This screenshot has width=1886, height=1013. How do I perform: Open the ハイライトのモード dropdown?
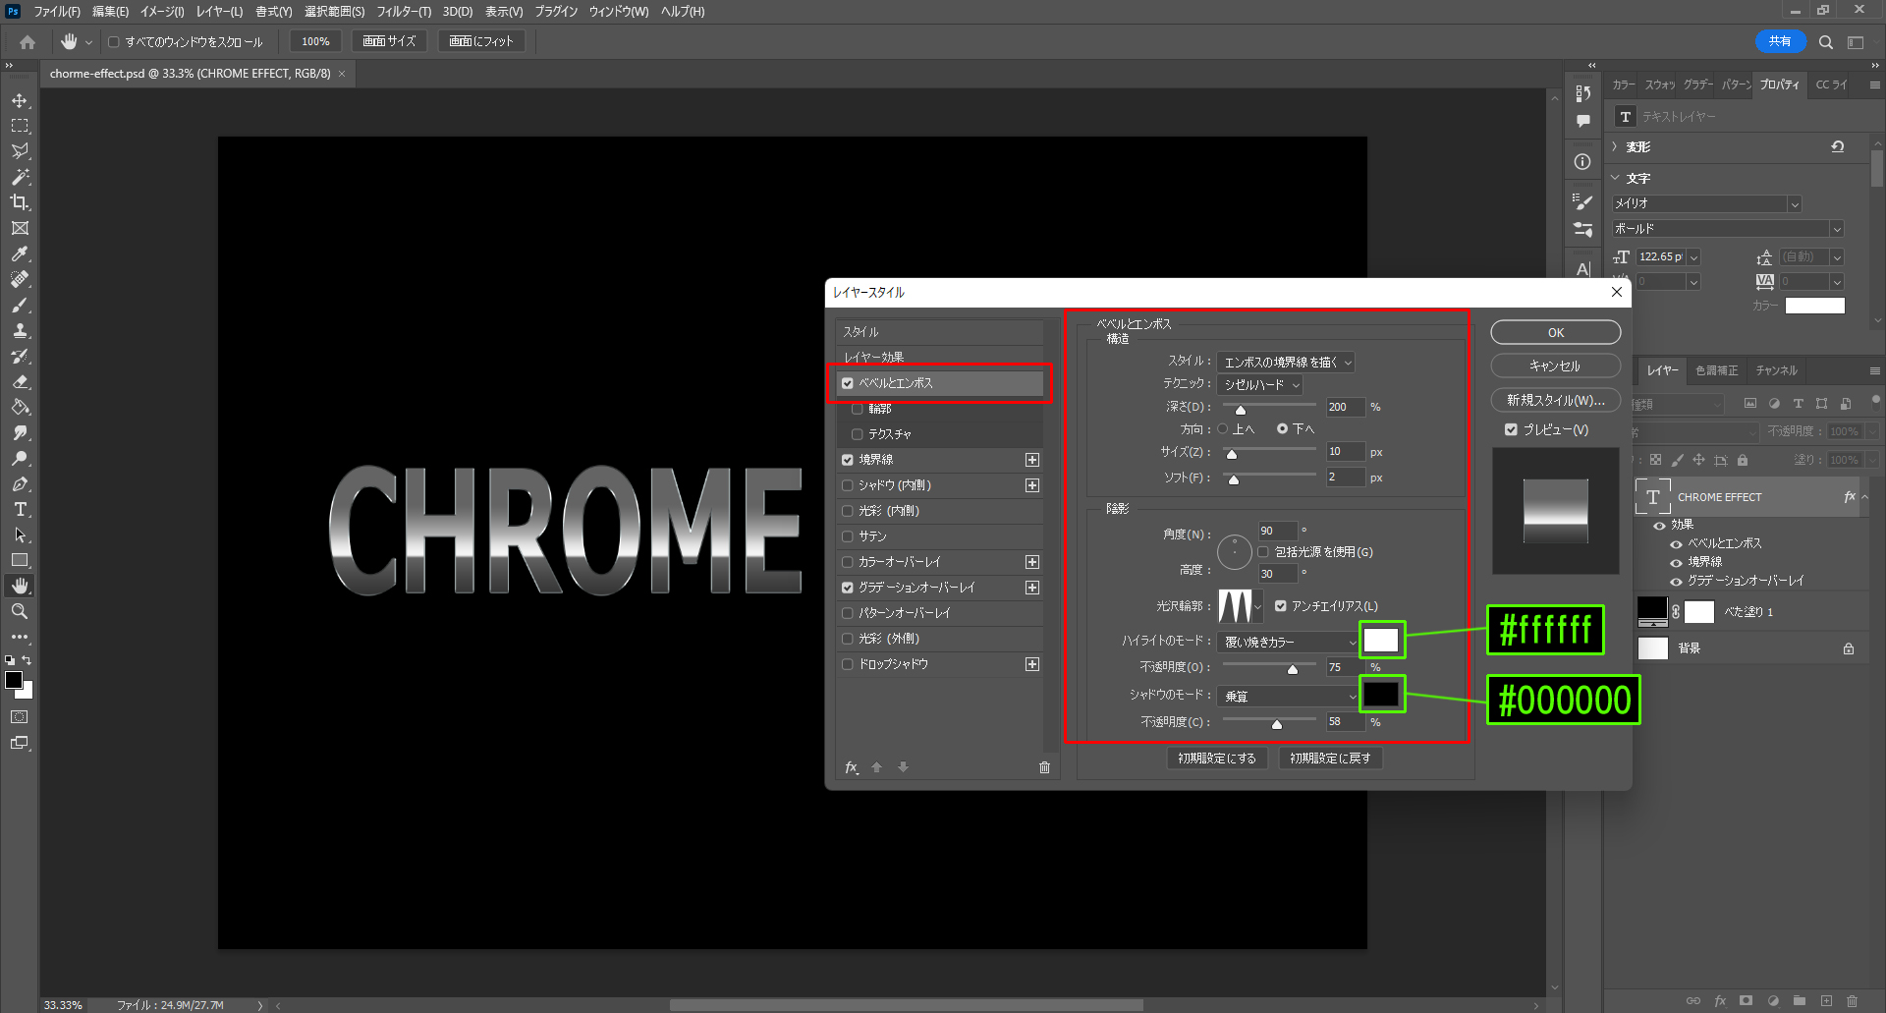tap(1287, 642)
